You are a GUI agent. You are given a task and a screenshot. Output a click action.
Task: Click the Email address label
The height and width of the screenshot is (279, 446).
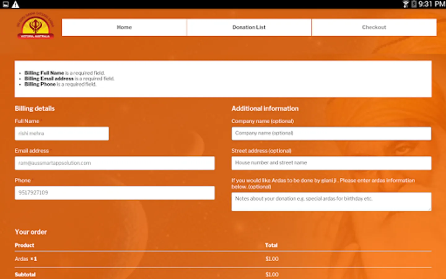pyautogui.click(x=32, y=151)
